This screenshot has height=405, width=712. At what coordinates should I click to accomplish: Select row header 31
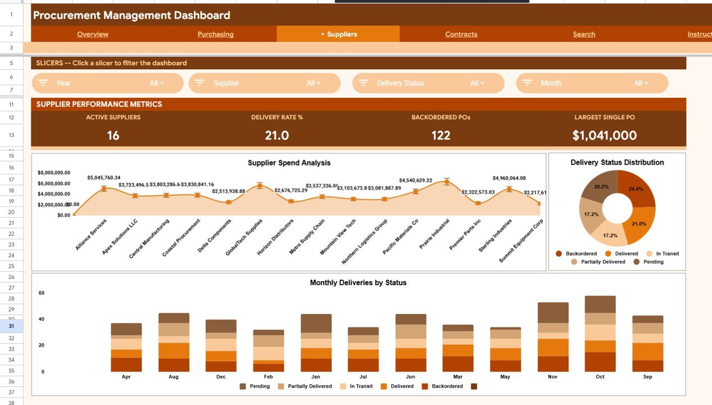[11, 326]
